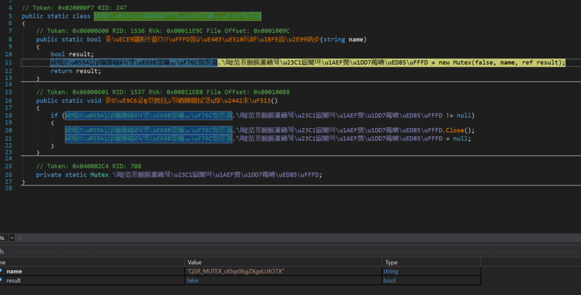Click the 'false' value of result

[193, 281]
